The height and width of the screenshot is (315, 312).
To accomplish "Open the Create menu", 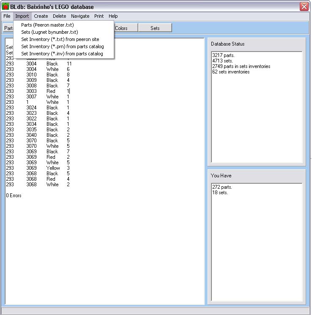I will point(41,16).
